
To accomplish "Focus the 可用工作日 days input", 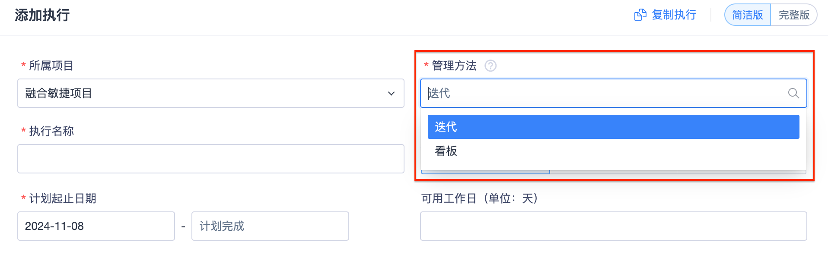I will [x=614, y=226].
